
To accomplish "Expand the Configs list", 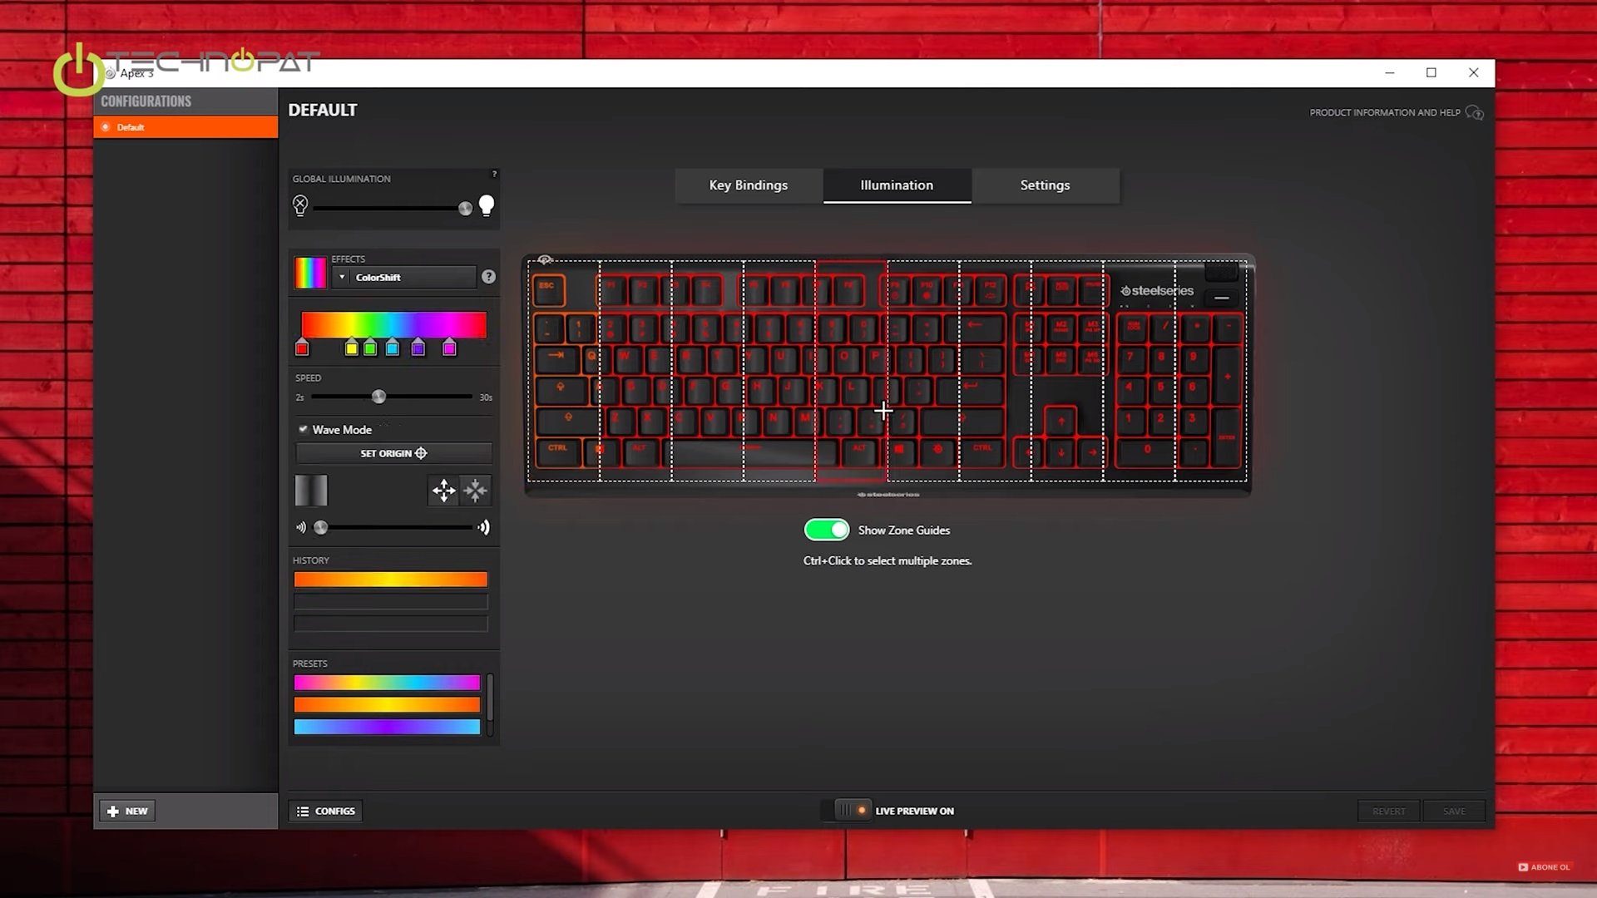I will tap(325, 811).
